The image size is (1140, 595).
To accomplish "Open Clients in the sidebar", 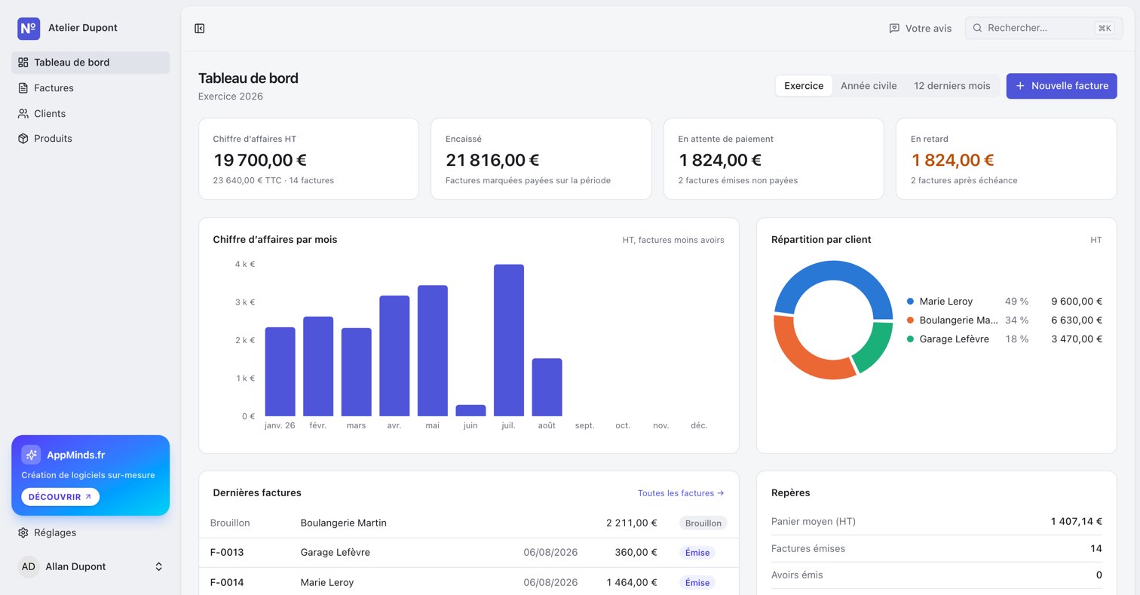I will 90,114.
